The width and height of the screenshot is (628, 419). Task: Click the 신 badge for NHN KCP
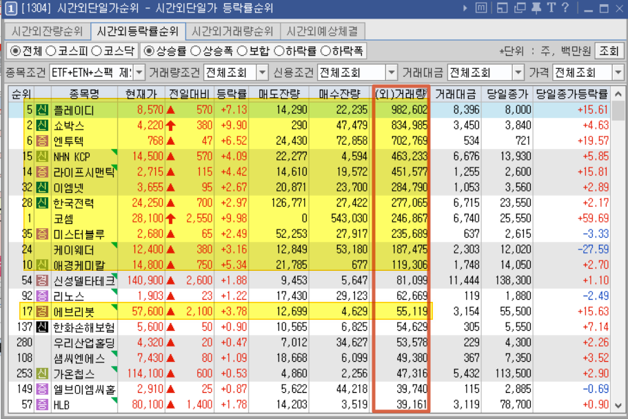42,156
